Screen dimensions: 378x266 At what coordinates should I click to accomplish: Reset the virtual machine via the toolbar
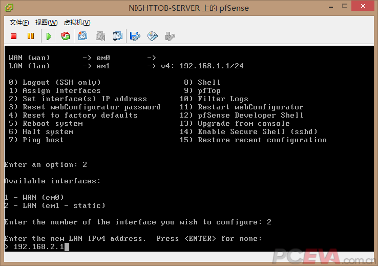(66, 36)
